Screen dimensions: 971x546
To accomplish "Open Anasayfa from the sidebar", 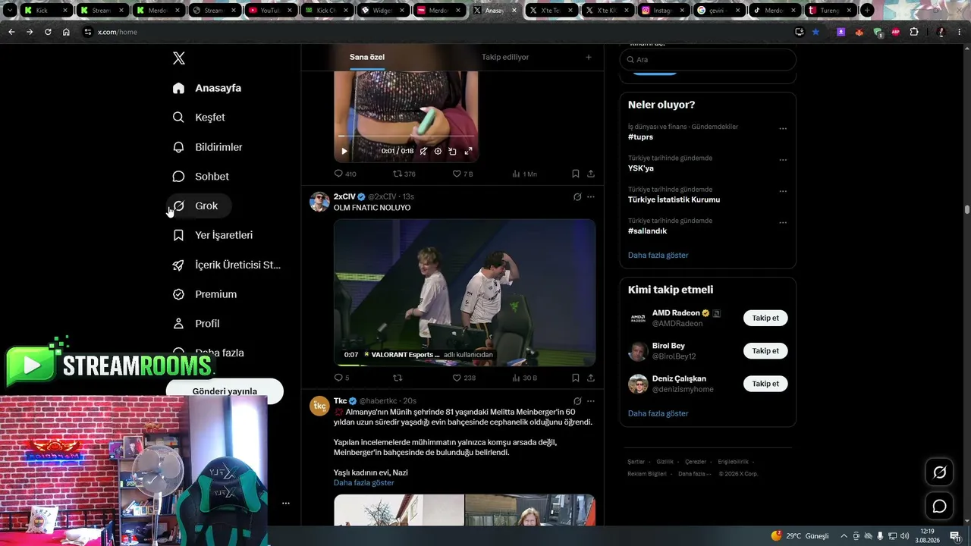I will pyautogui.click(x=207, y=88).
